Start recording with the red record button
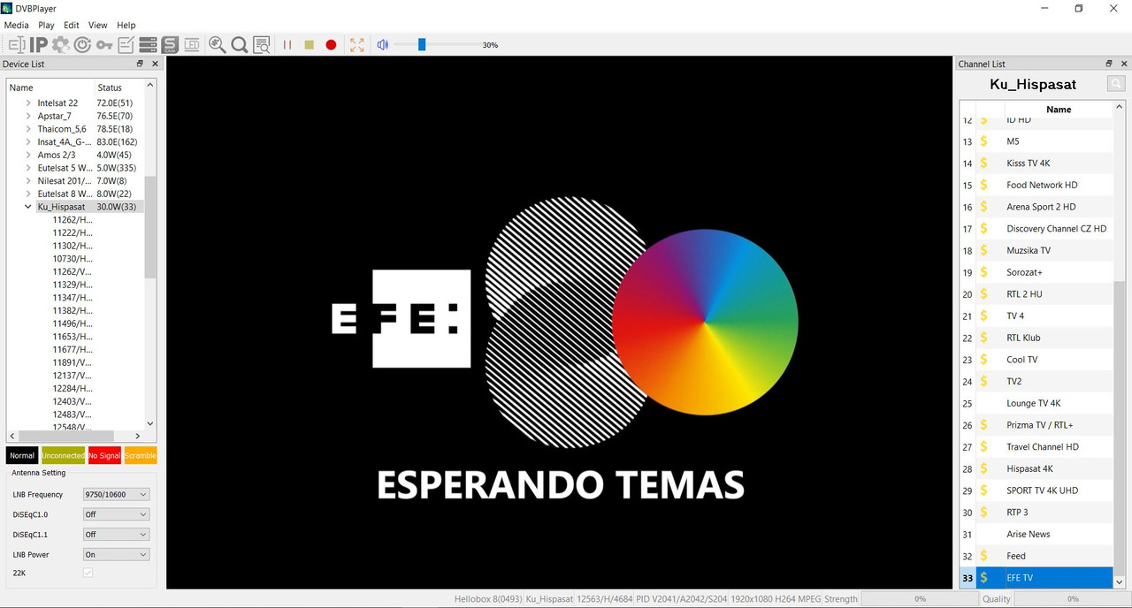 point(331,44)
